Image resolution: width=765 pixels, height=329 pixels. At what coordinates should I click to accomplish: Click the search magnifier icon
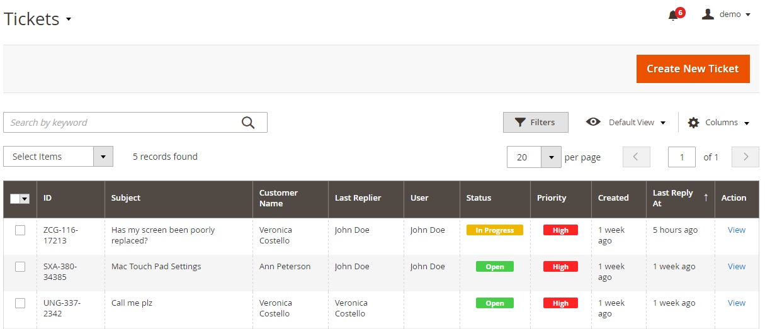[248, 123]
